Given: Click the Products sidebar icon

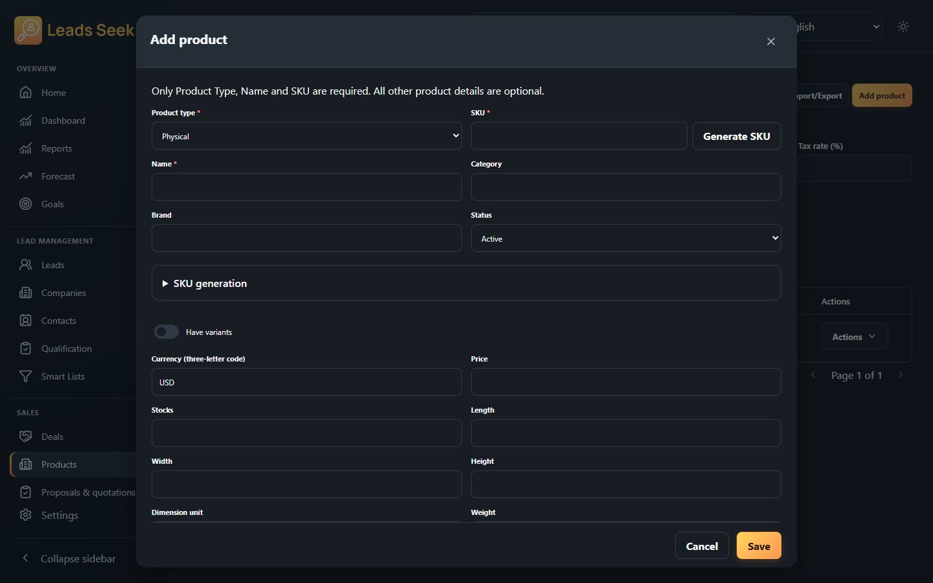Looking at the screenshot, I should pos(25,464).
